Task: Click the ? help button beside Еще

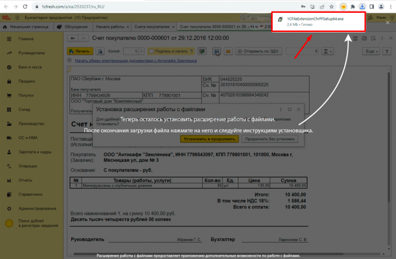Action: pos(387,51)
